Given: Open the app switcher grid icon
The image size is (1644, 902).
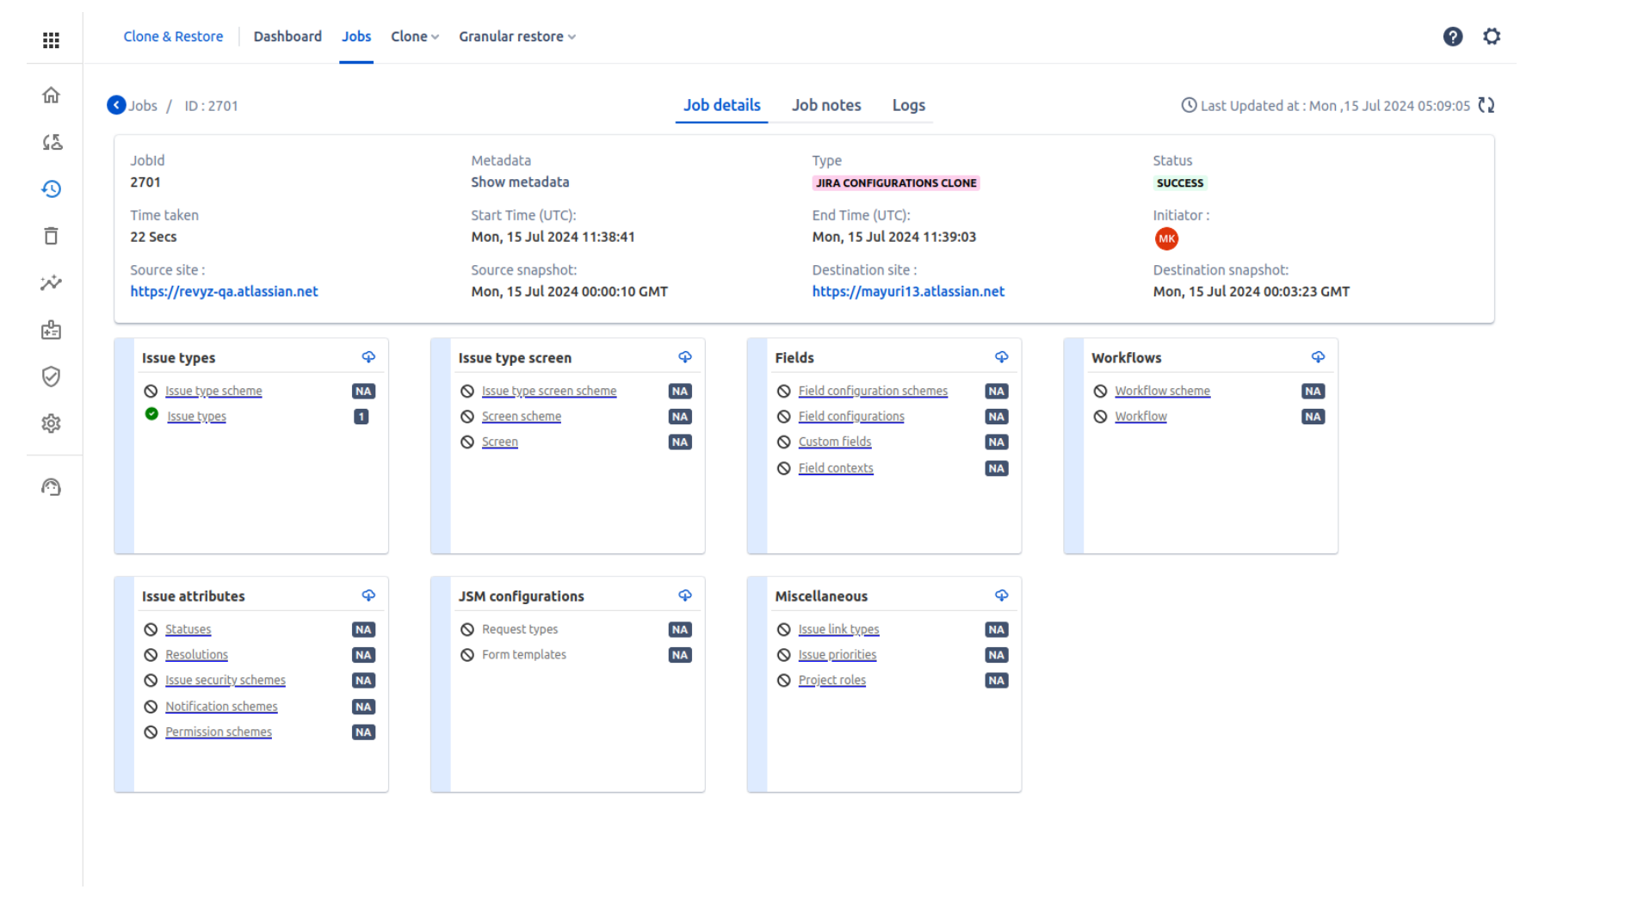Looking at the screenshot, I should click(x=51, y=40).
